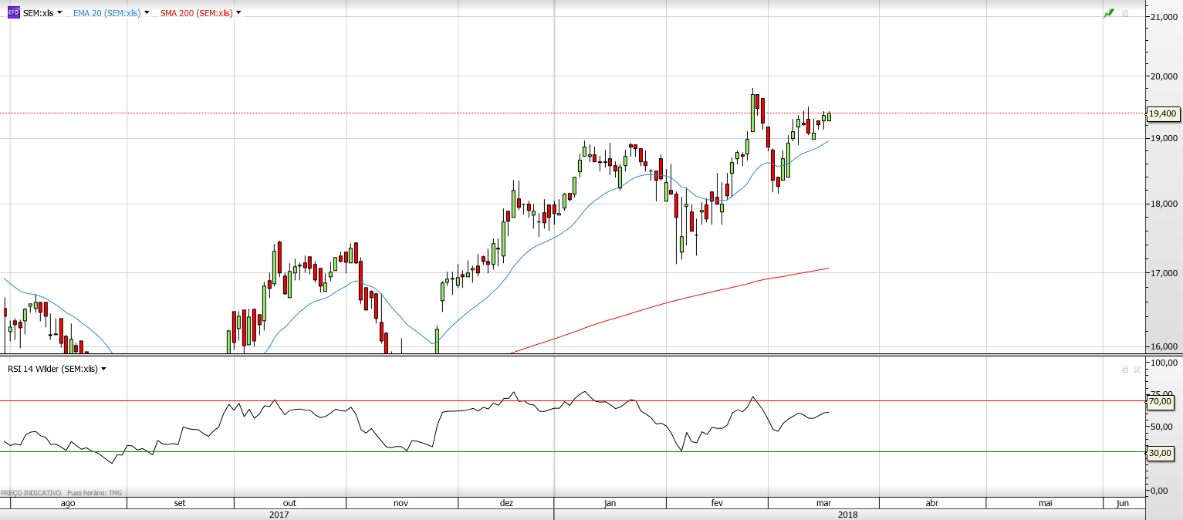The width and height of the screenshot is (1183, 520).
Task: Select the SMA 200 (SEM:xlis) label
Action: point(196,13)
